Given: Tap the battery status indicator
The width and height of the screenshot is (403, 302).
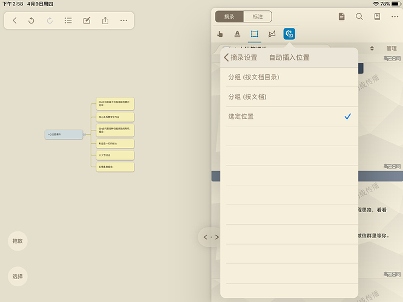Looking at the screenshot, I should 396,4.
